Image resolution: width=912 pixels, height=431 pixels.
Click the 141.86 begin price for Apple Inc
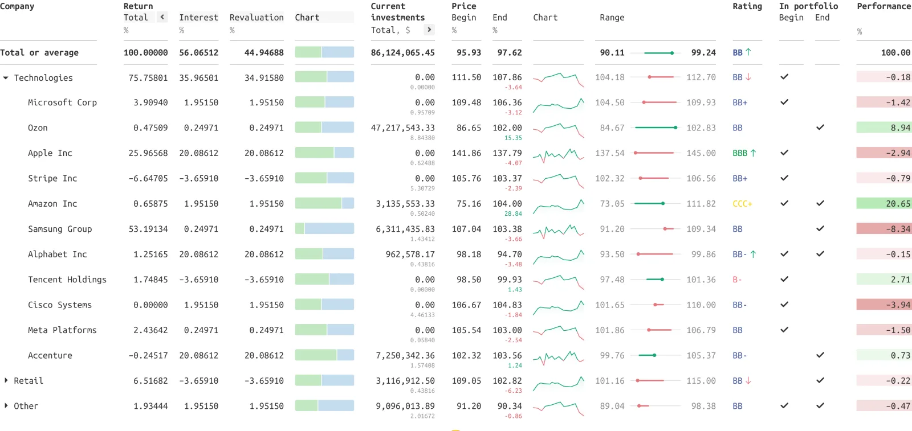click(466, 153)
